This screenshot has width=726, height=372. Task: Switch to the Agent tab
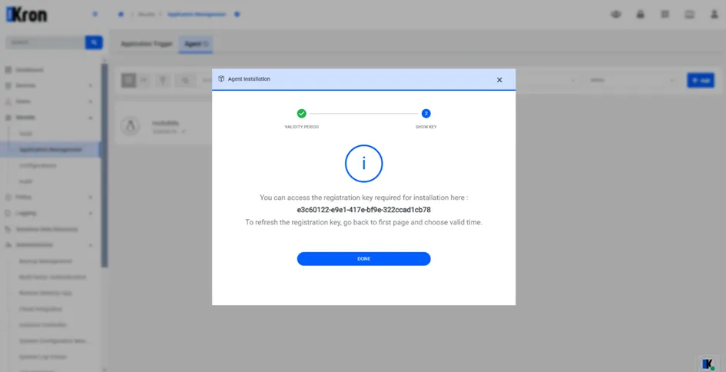(x=196, y=44)
